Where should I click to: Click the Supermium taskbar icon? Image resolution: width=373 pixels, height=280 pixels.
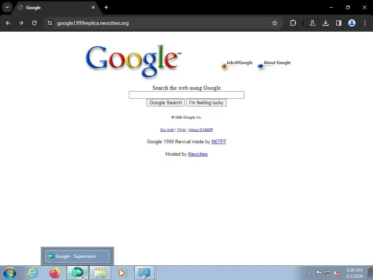(x=78, y=273)
